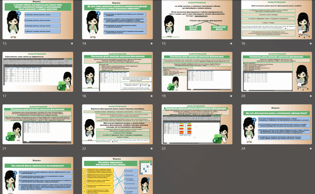Click animation star icon under slide 14
Image resolution: width=315 pixels, height=194 pixels.
(x=151, y=43)
